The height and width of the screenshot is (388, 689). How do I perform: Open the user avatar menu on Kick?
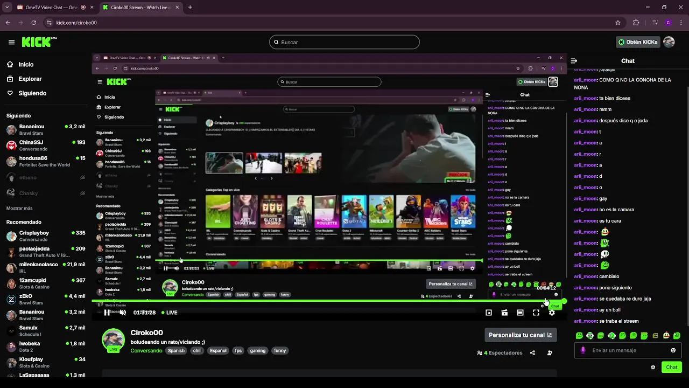669,42
